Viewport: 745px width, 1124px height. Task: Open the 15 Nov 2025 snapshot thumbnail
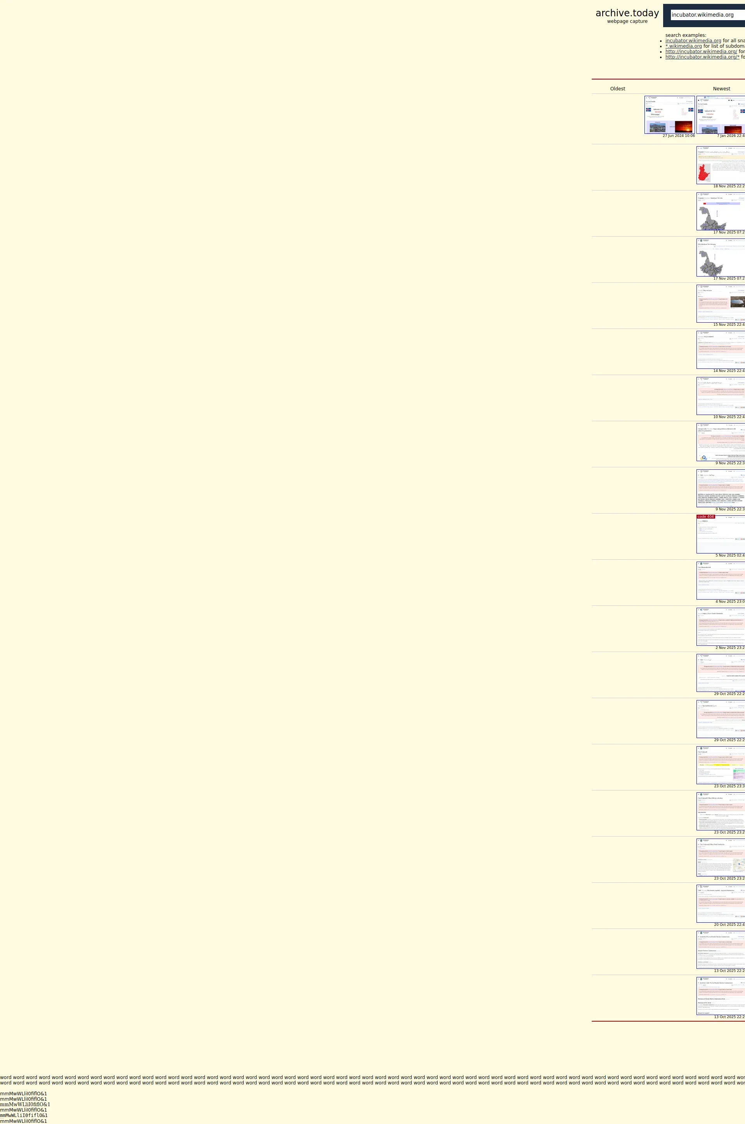720,303
